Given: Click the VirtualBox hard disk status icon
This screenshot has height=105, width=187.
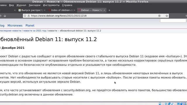Looking at the screenshot, I should [x=160, y=104].
